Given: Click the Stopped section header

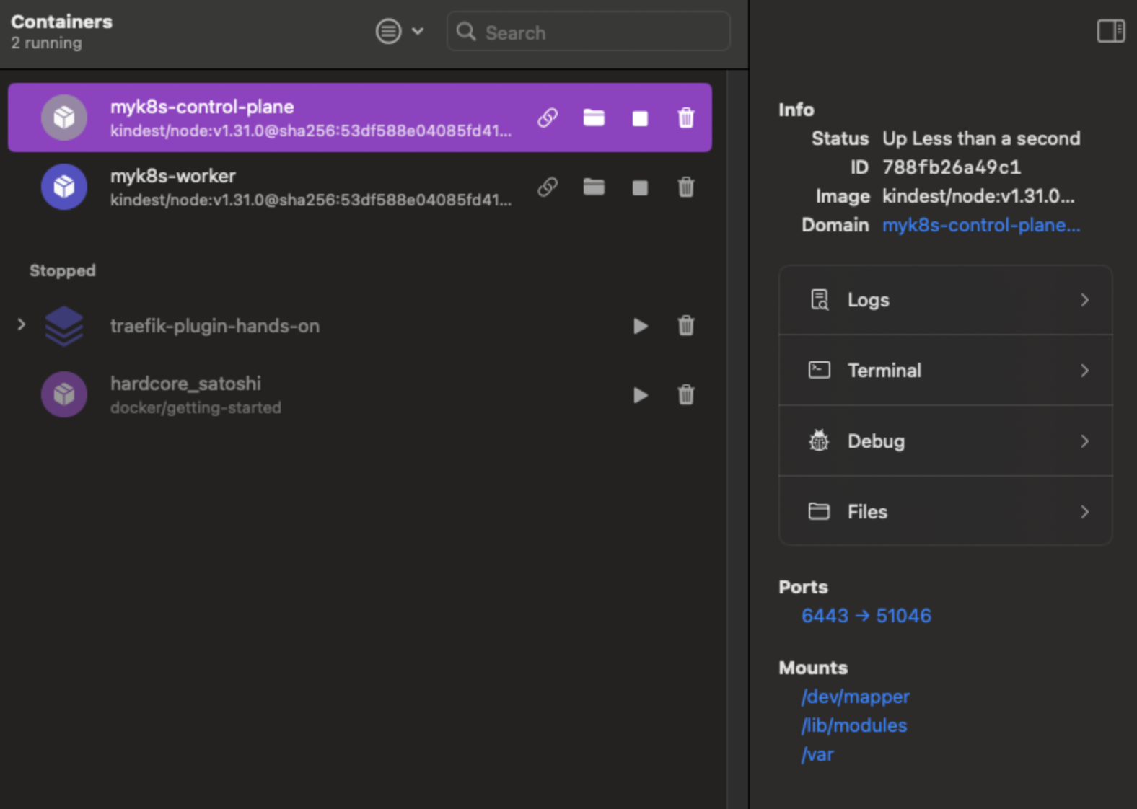Looking at the screenshot, I should (x=63, y=270).
